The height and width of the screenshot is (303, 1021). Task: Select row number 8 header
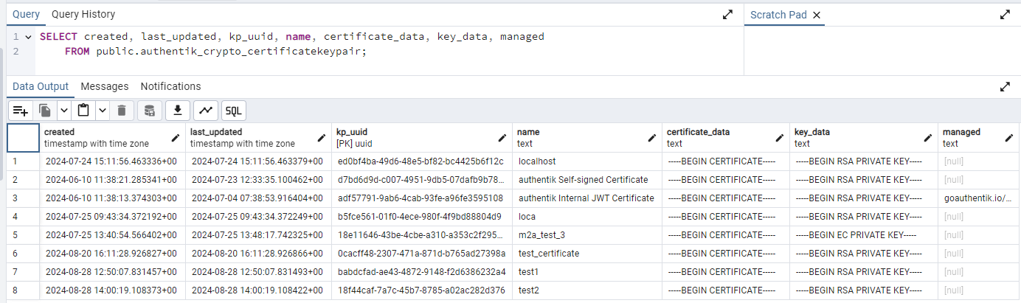(24, 290)
